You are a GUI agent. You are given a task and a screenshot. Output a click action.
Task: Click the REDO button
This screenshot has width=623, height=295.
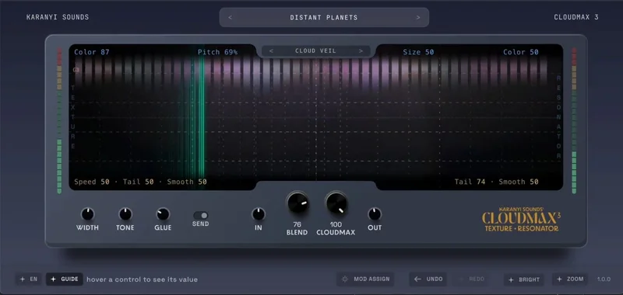[x=471, y=279]
